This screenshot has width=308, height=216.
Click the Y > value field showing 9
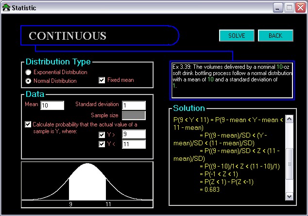tap(134, 134)
